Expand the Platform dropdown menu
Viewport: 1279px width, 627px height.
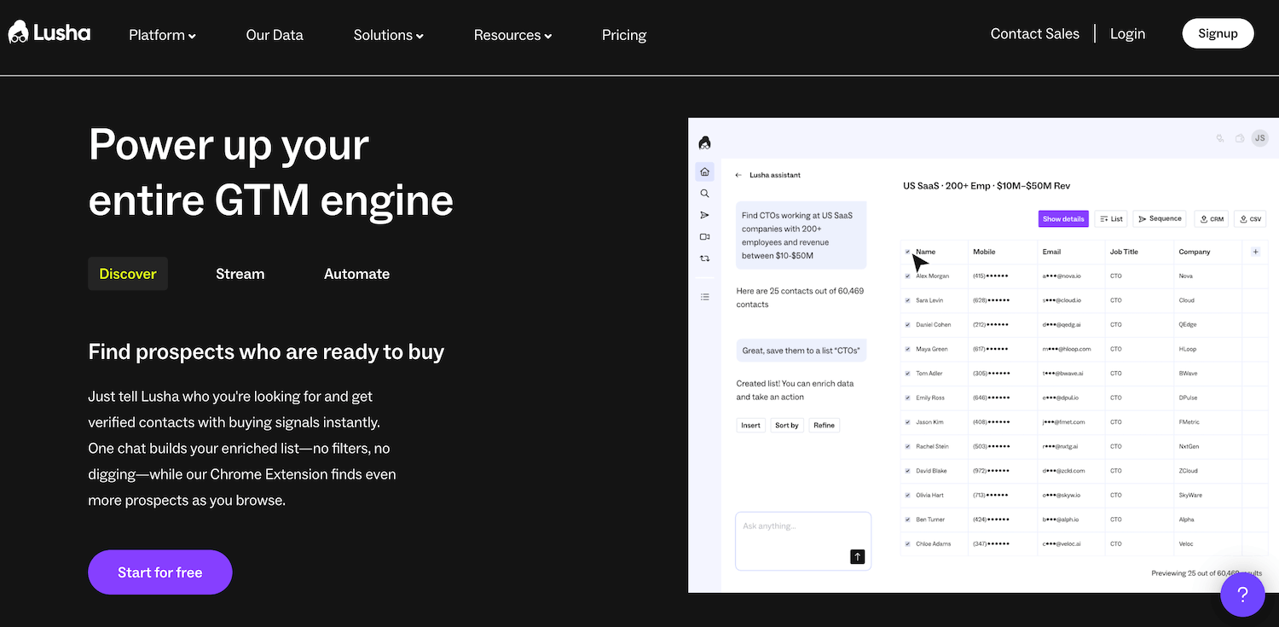coord(162,35)
